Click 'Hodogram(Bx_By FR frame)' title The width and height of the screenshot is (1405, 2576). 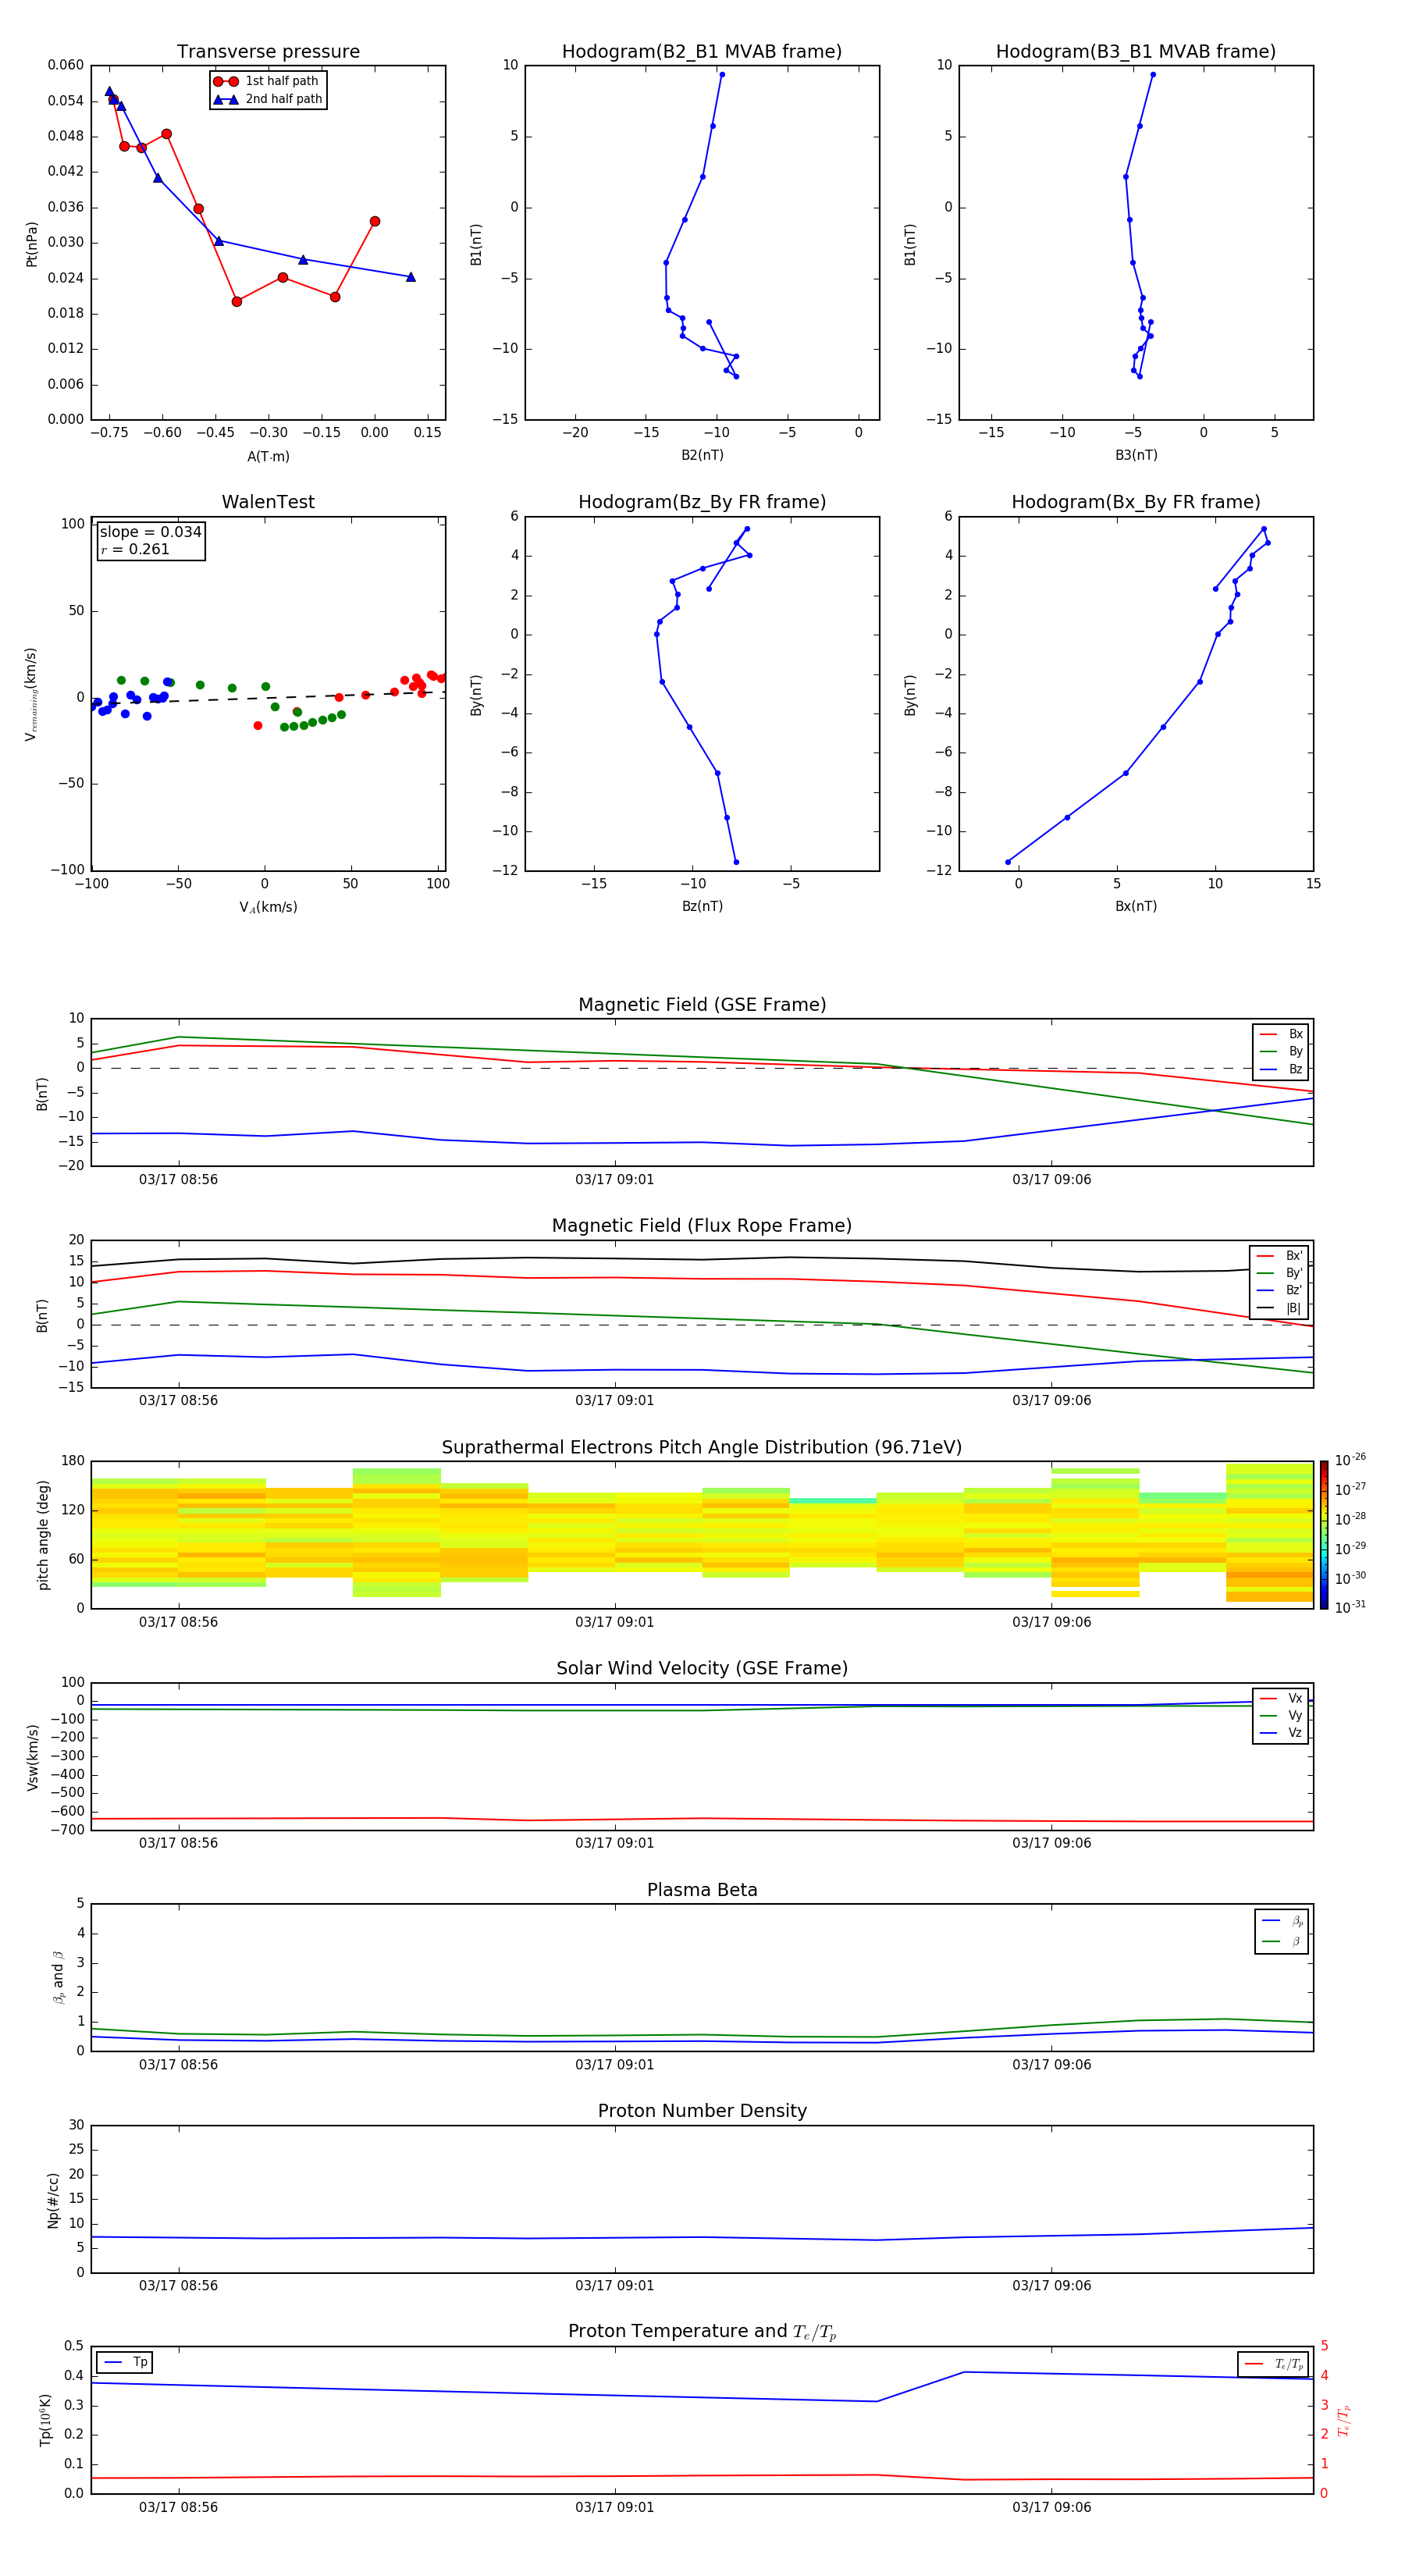click(1136, 502)
